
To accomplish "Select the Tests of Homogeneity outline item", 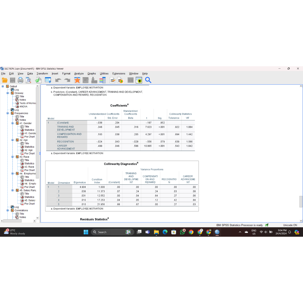I will pyautogui.click(x=27, y=103).
